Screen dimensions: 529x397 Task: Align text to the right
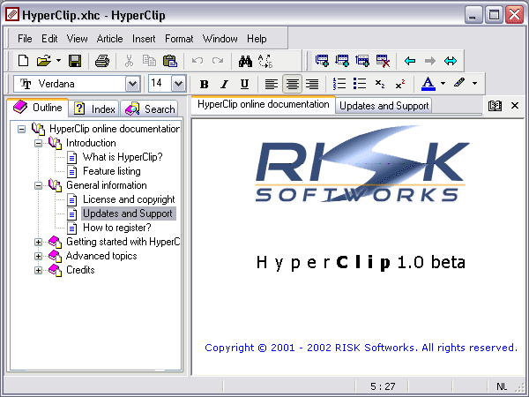[x=312, y=84]
